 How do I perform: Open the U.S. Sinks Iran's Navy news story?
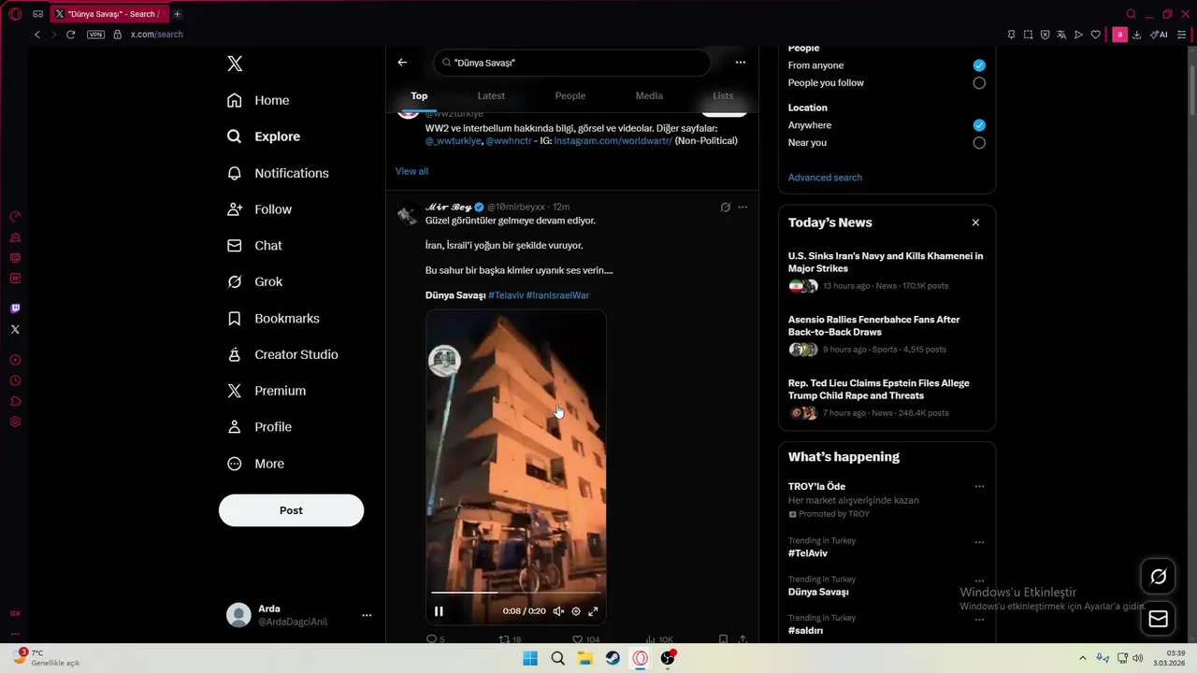(x=887, y=271)
